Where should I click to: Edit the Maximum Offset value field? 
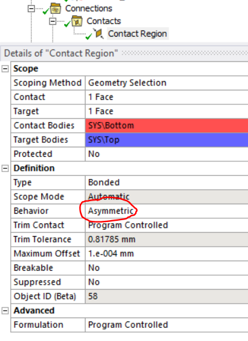167,254
